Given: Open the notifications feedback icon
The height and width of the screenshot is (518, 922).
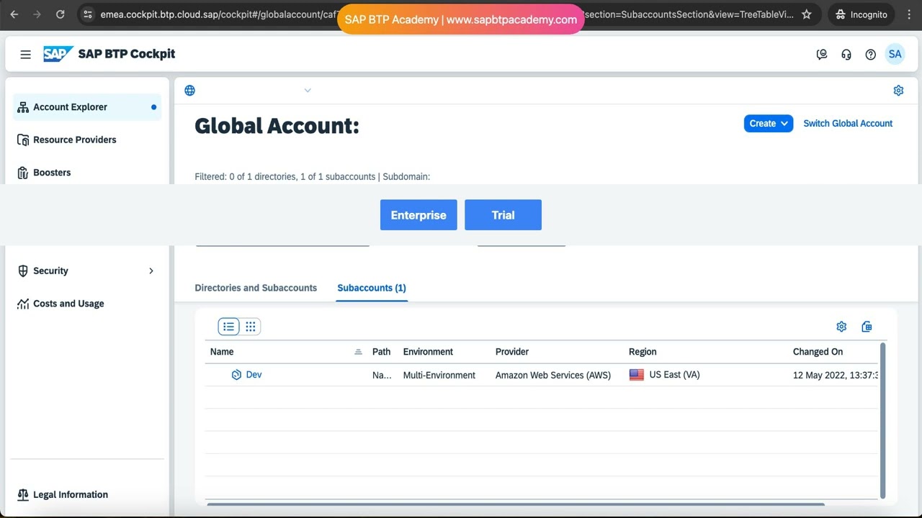Looking at the screenshot, I should (x=822, y=54).
